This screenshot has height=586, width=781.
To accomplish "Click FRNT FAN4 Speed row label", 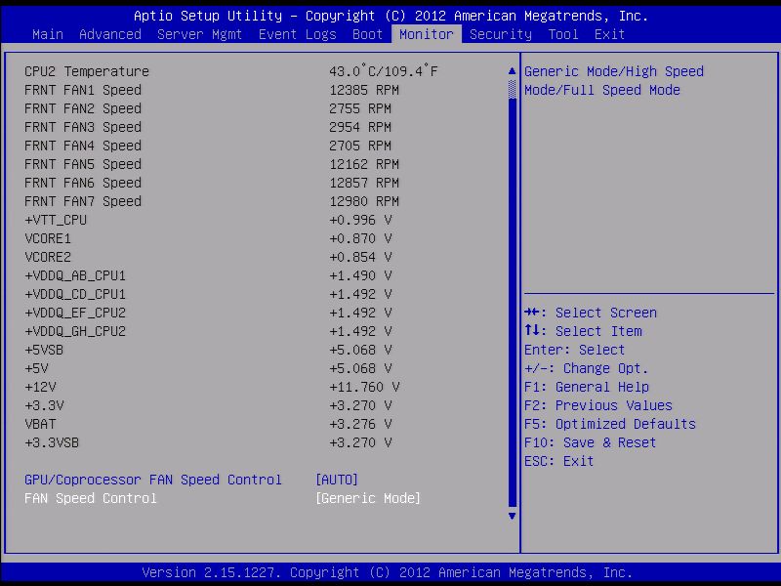I will coord(83,146).
